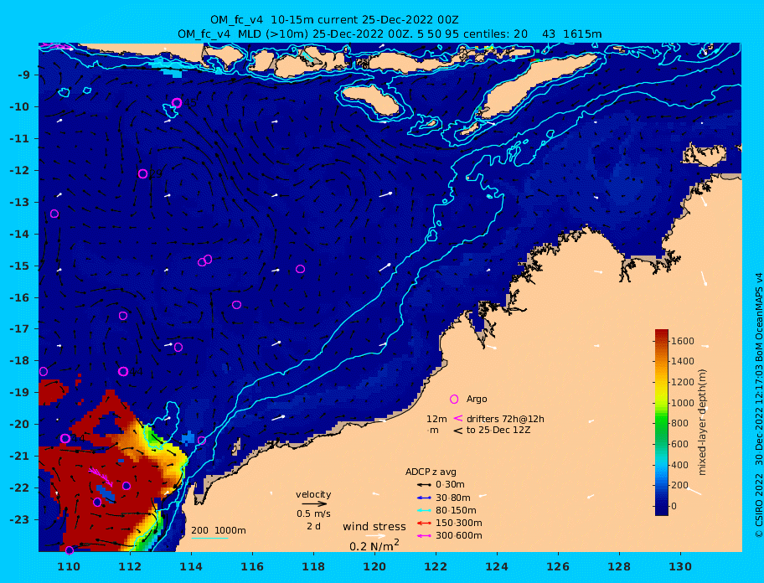The image size is (764, 583).
Task: Click the 'mixed-layer depth(m)' colorbar label
Action: click(702, 422)
